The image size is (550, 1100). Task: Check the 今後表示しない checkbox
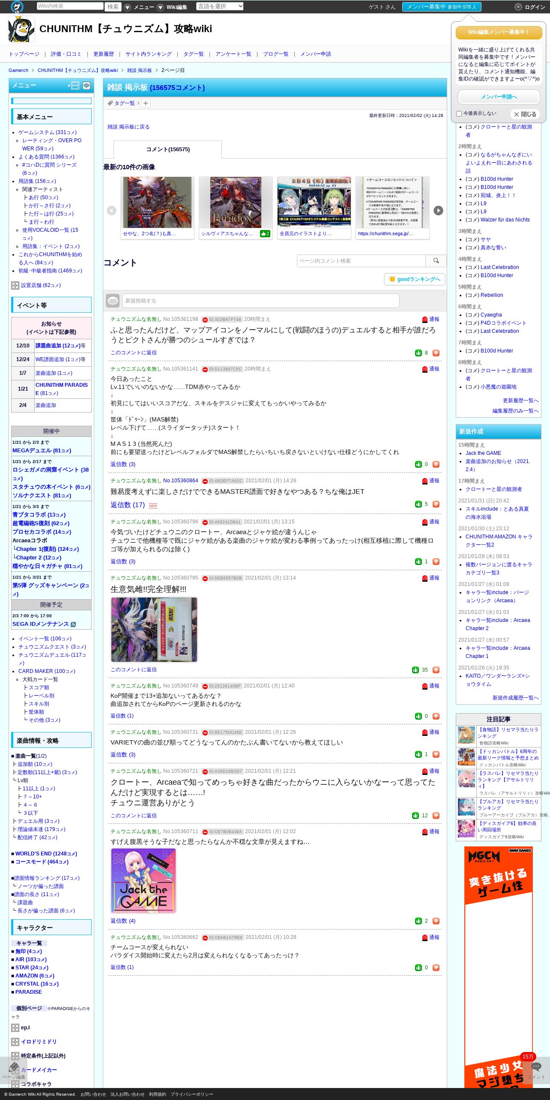coord(459,114)
